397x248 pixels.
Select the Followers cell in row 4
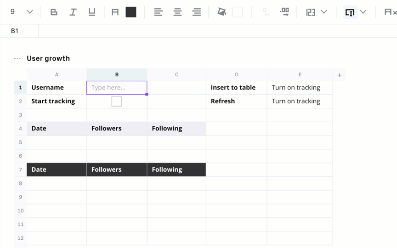(x=117, y=129)
